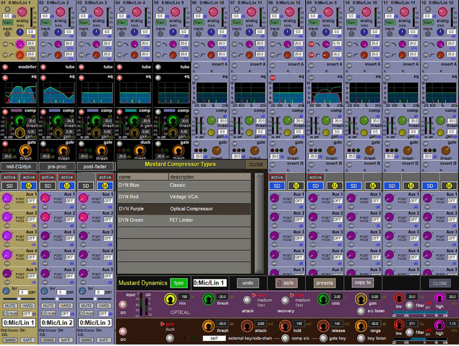Image resolution: width=459 pixels, height=346 pixels.
Task: Mute channel 01 with the MUTE button
Action: pos(10,306)
